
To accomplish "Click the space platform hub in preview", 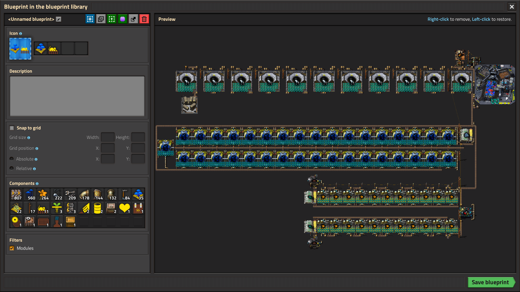I will (495, 84).
